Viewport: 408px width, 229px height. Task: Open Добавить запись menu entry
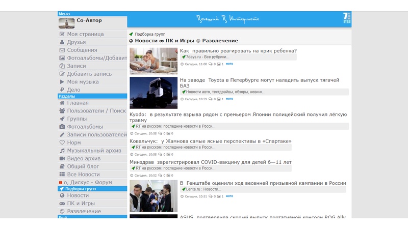click(93, 74)
